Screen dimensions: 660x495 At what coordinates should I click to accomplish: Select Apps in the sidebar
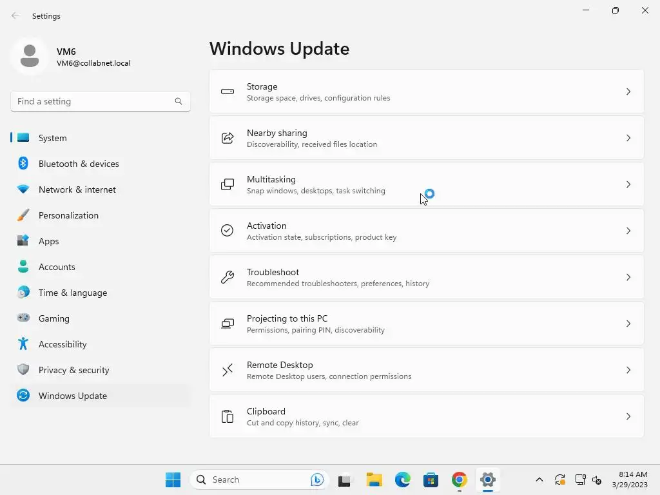point(100,241)
